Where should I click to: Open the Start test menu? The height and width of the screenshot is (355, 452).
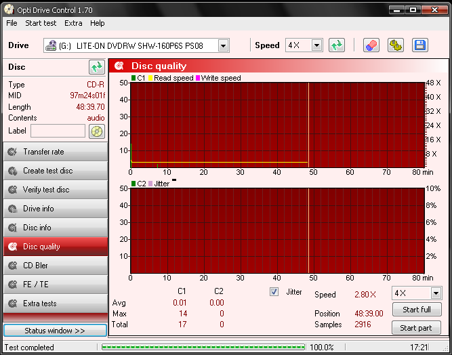coord(41,23)
